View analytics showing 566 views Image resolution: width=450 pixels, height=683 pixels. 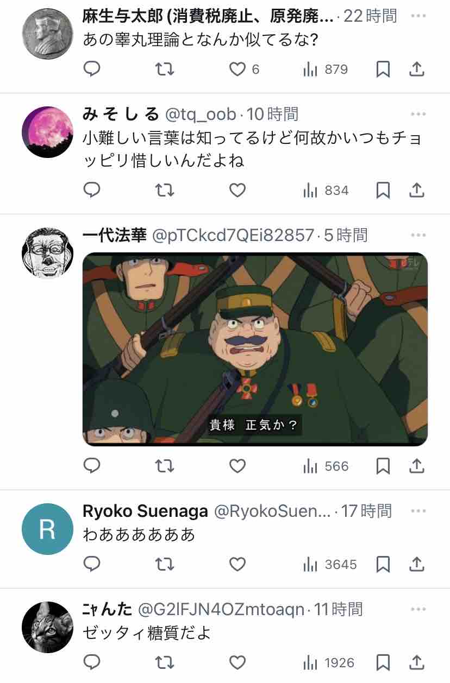pos(326,466)
